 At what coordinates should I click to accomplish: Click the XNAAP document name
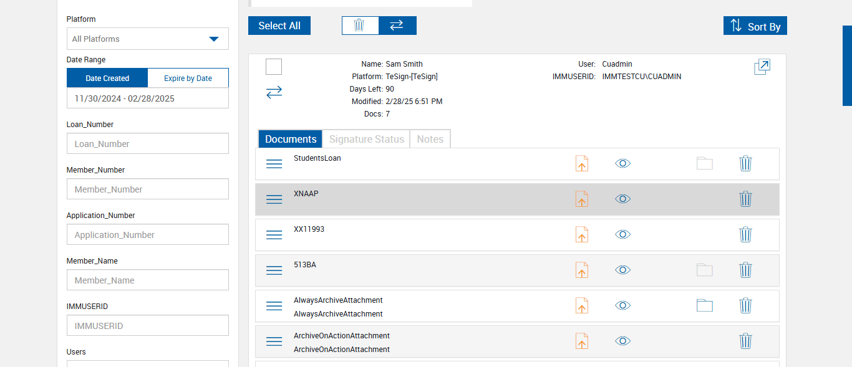point(306,194)
